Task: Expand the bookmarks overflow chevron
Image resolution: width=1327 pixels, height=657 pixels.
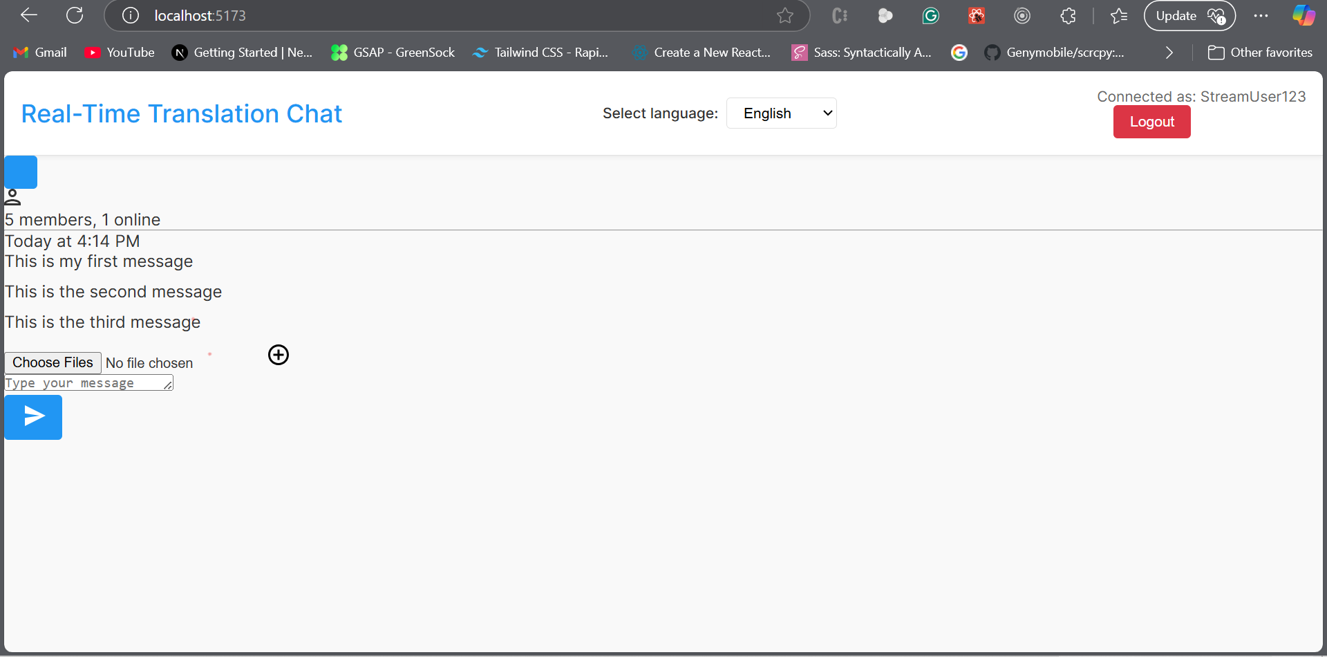Action: coord(1169,53)
